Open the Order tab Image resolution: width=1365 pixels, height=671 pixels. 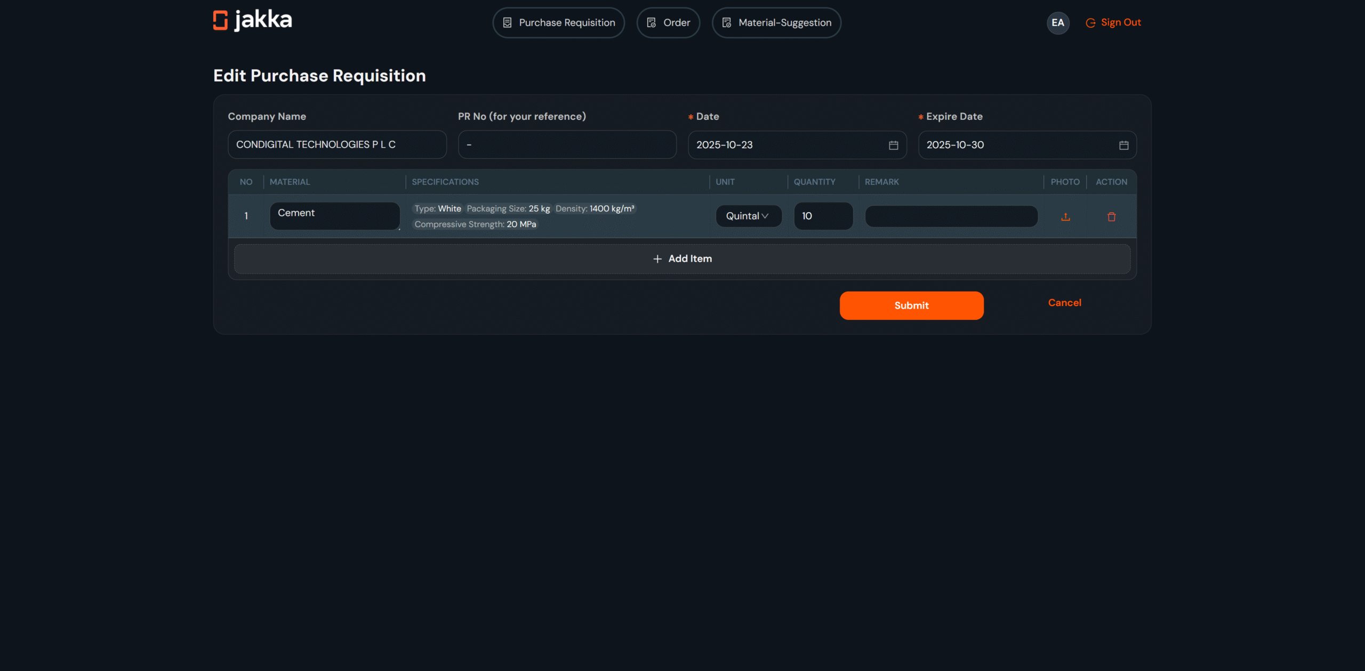[668, 23]
